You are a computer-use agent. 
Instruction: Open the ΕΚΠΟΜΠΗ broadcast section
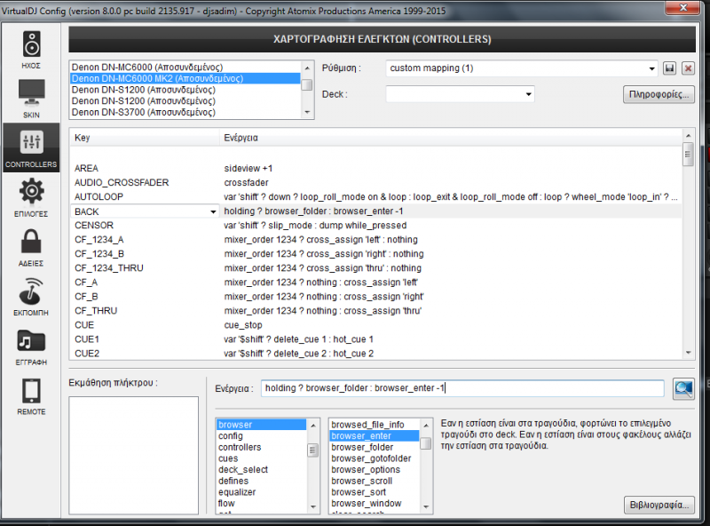coord(31,296)
